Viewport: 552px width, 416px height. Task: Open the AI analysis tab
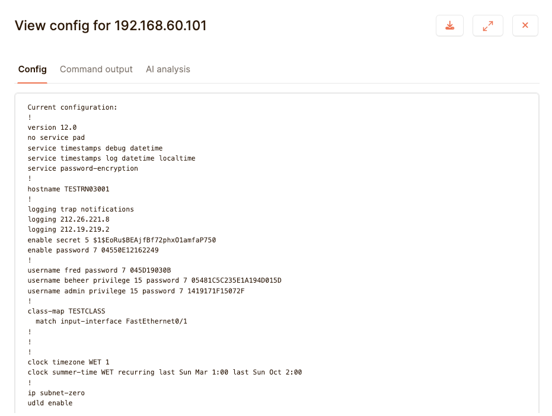pyautogui.click(x=168, y=69)
